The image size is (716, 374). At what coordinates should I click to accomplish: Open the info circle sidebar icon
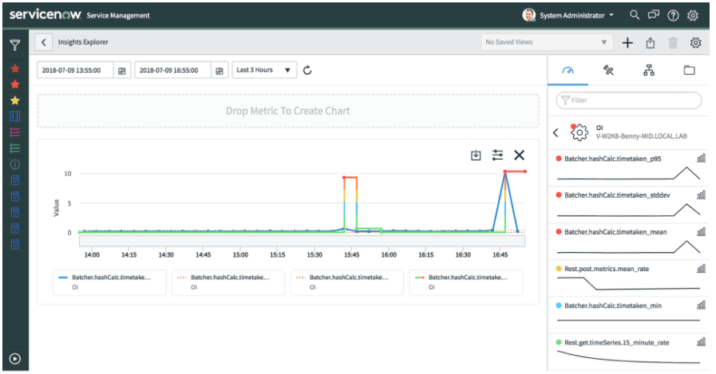point(15,164)
